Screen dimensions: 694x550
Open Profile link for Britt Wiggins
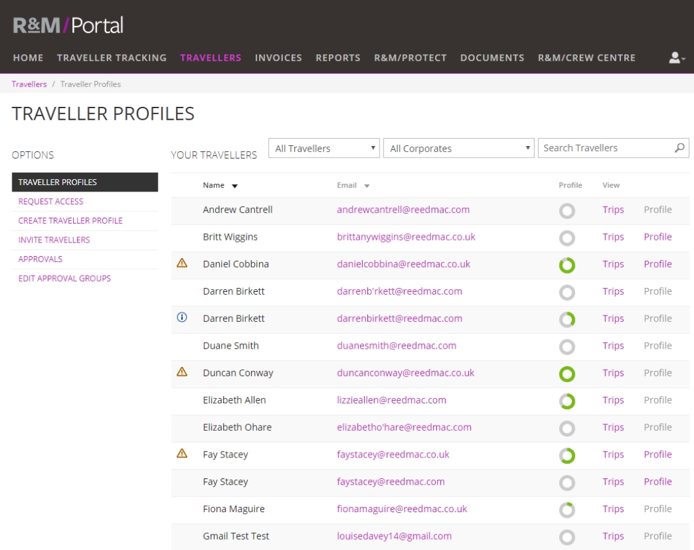coord(657,237)
